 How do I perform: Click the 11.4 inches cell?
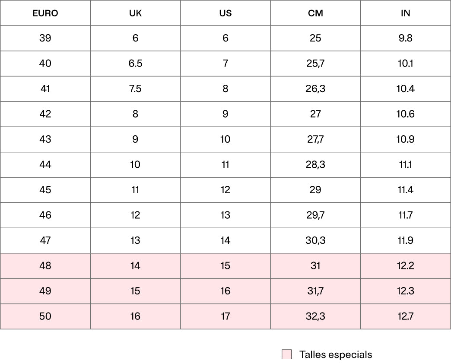pyautogui.click(x=405, y=190)
